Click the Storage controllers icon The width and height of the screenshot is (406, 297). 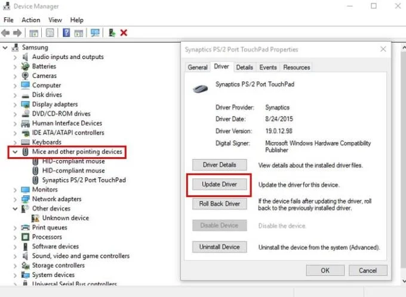[x=25, y=265]
